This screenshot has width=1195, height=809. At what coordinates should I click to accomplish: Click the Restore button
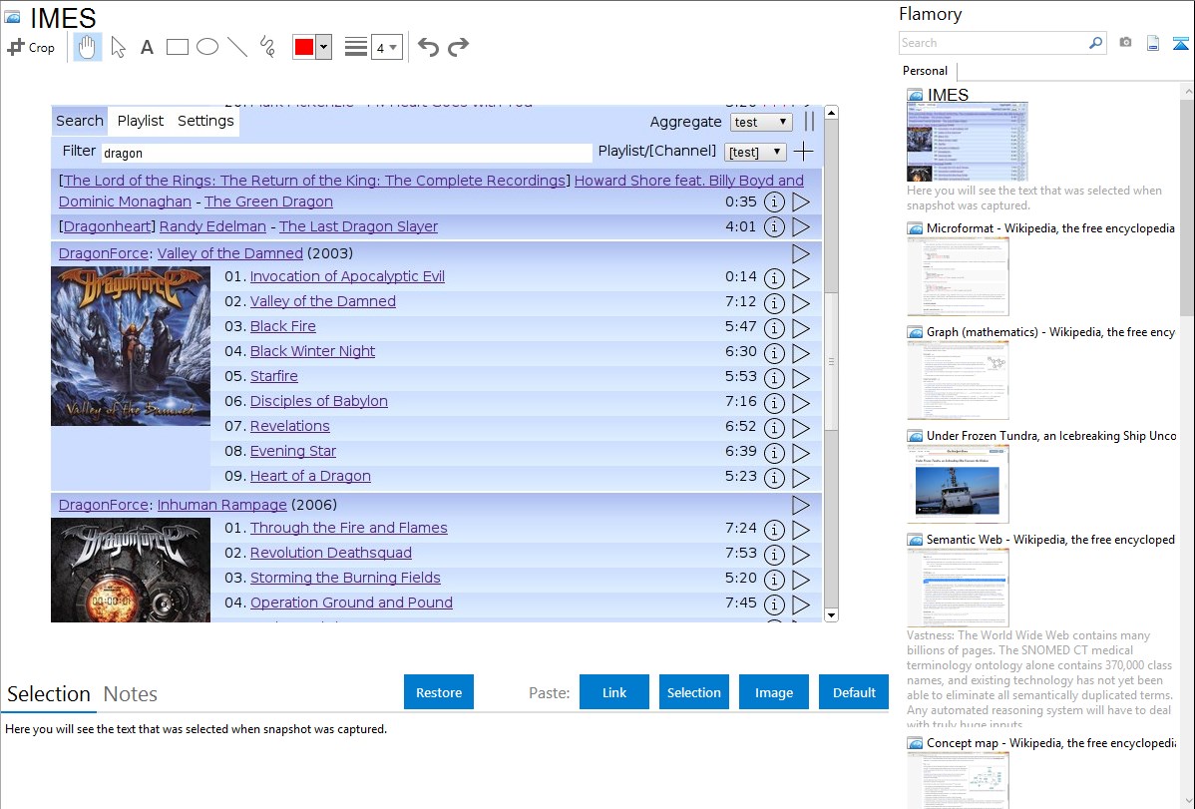coord(439,692)
